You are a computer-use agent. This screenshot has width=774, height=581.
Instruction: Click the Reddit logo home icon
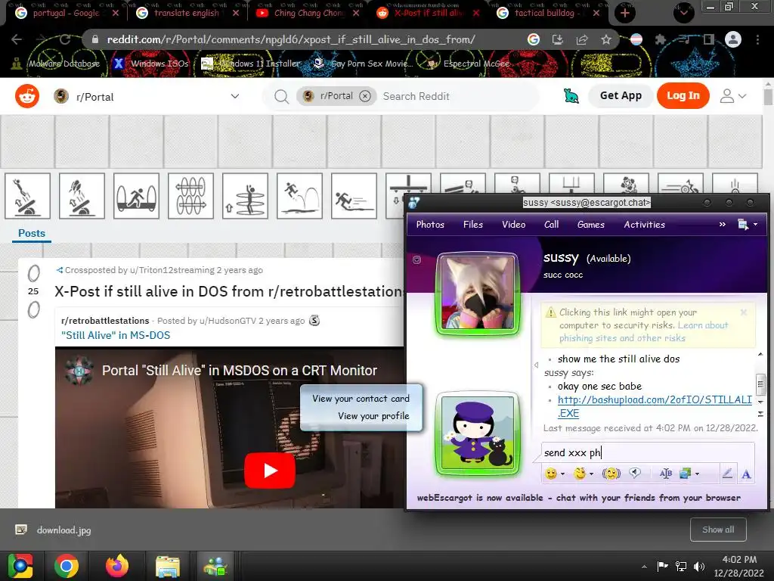(27, 96)
